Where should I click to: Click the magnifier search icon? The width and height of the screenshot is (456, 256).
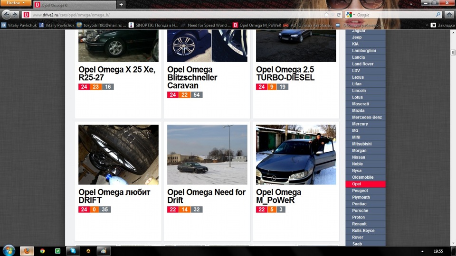click(x=438, y=15)
